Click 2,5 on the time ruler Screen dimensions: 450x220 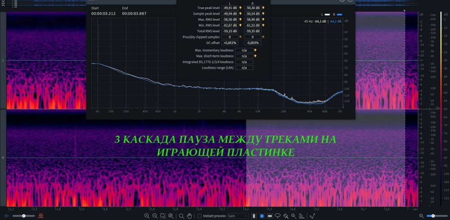[83, 209]
